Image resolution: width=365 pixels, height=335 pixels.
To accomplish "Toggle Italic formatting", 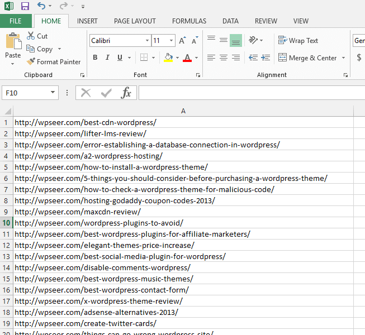I will pos(107,58).
